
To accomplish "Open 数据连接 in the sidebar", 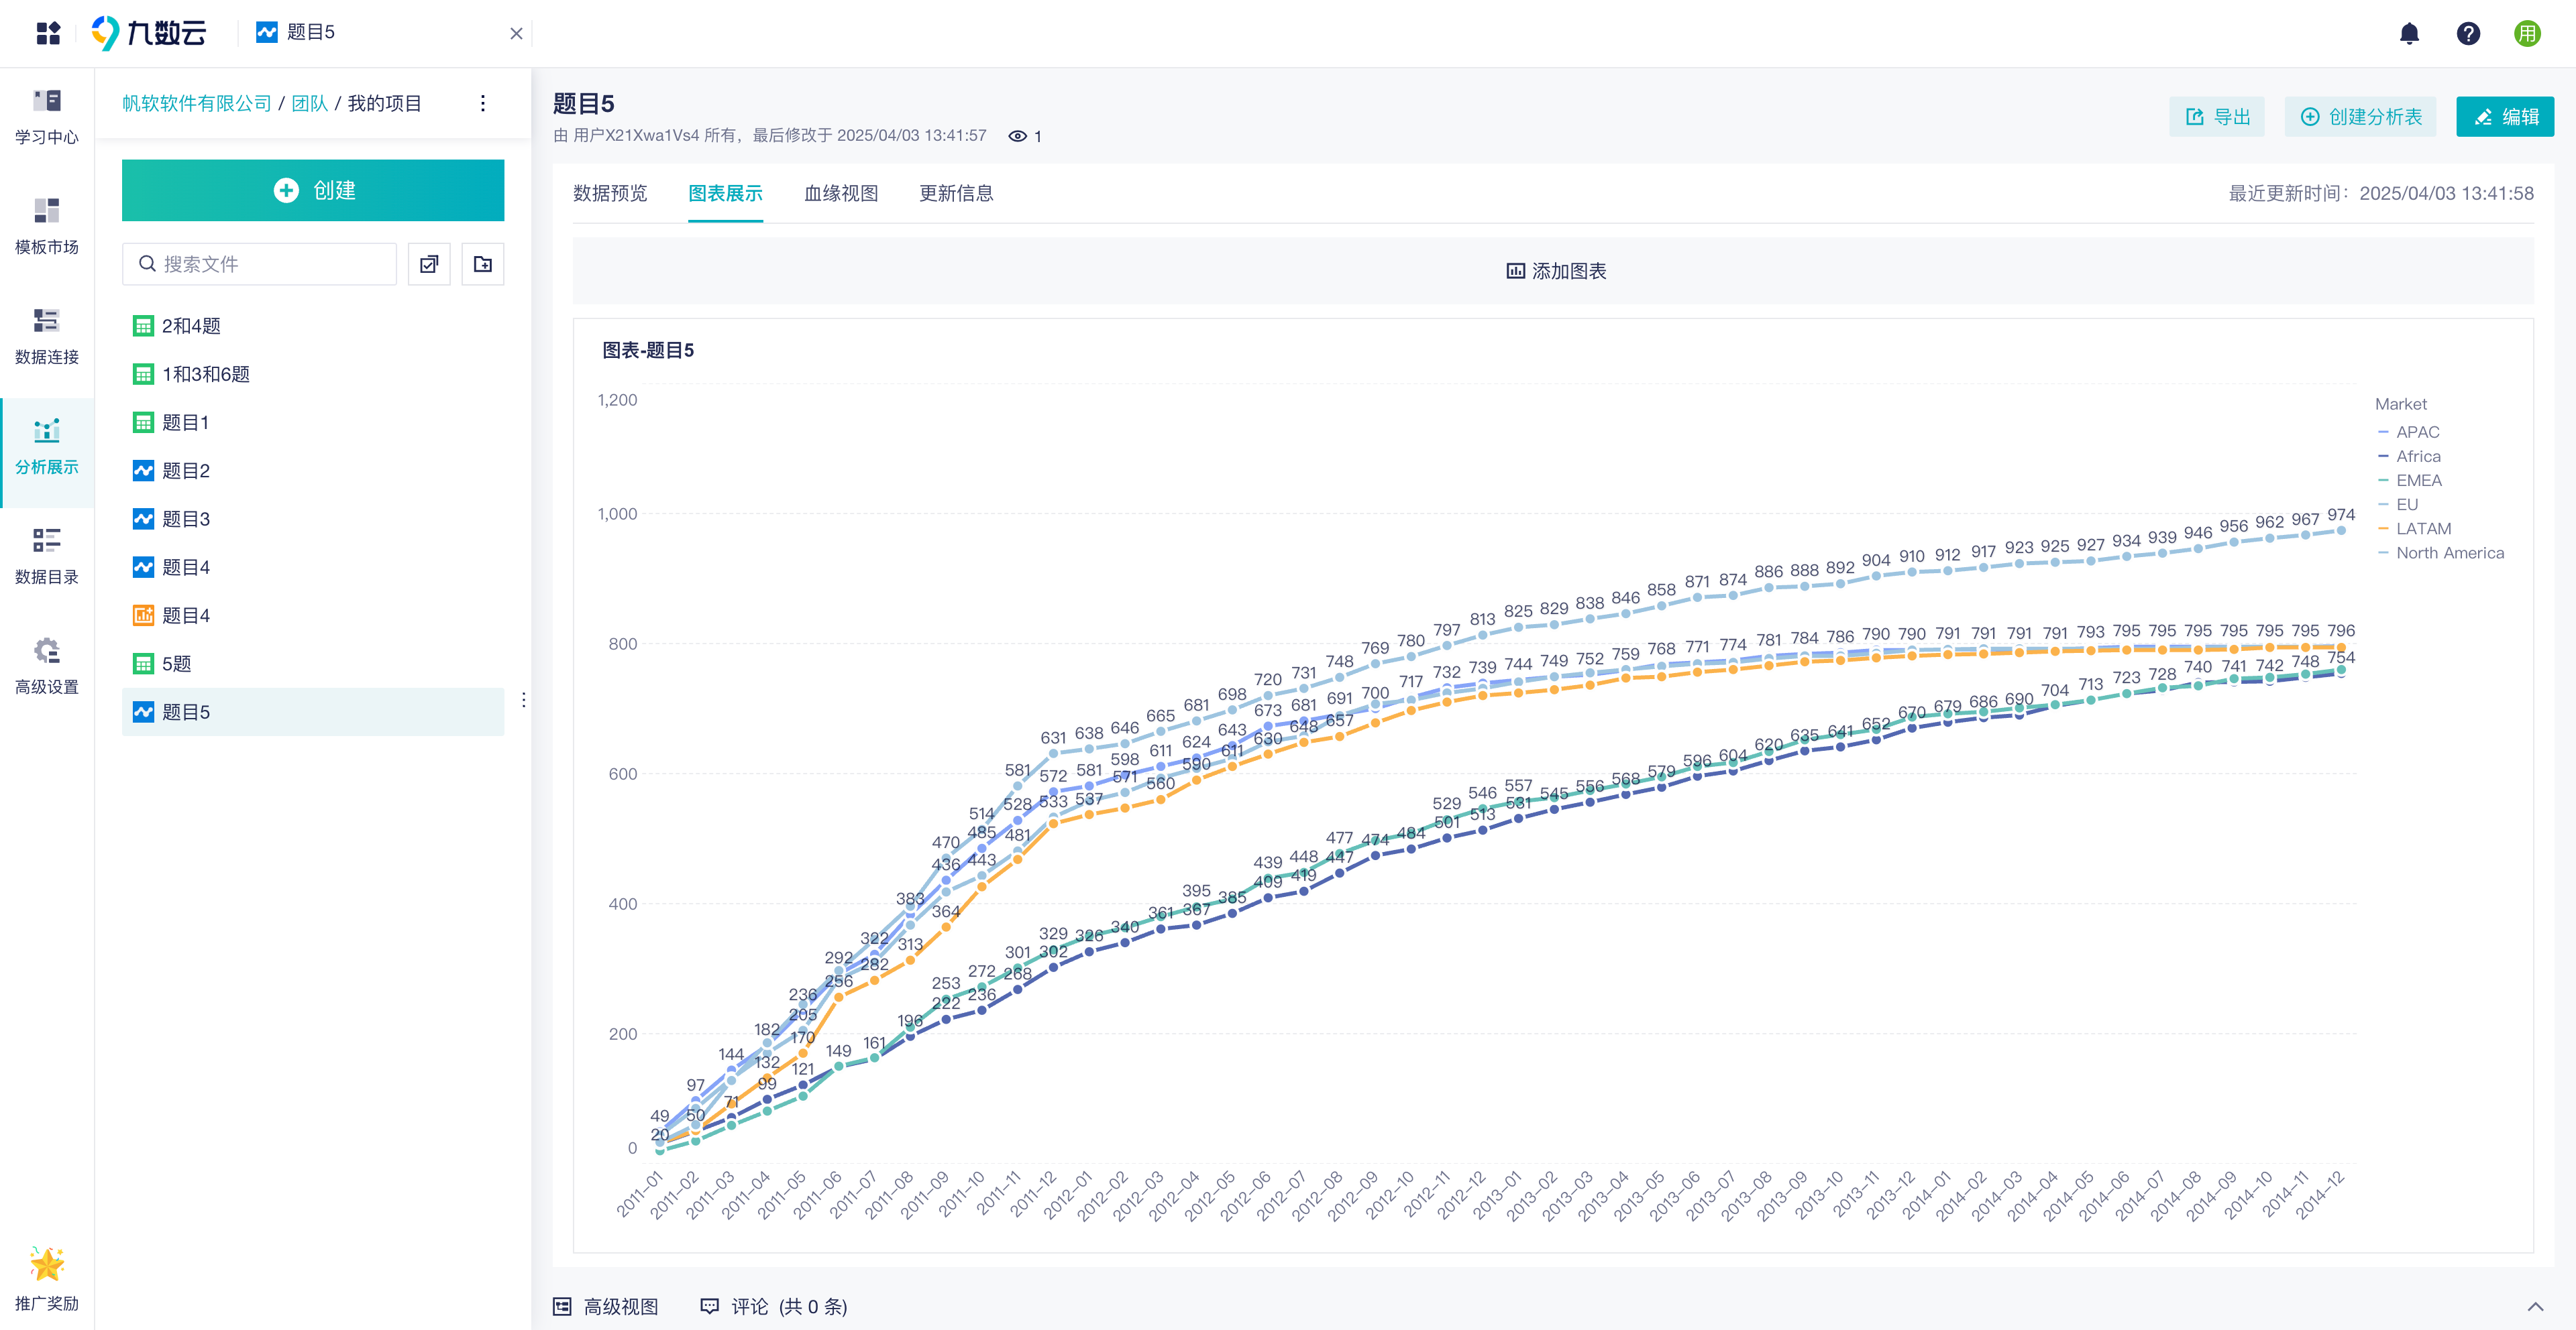I will tap(47, 337).
